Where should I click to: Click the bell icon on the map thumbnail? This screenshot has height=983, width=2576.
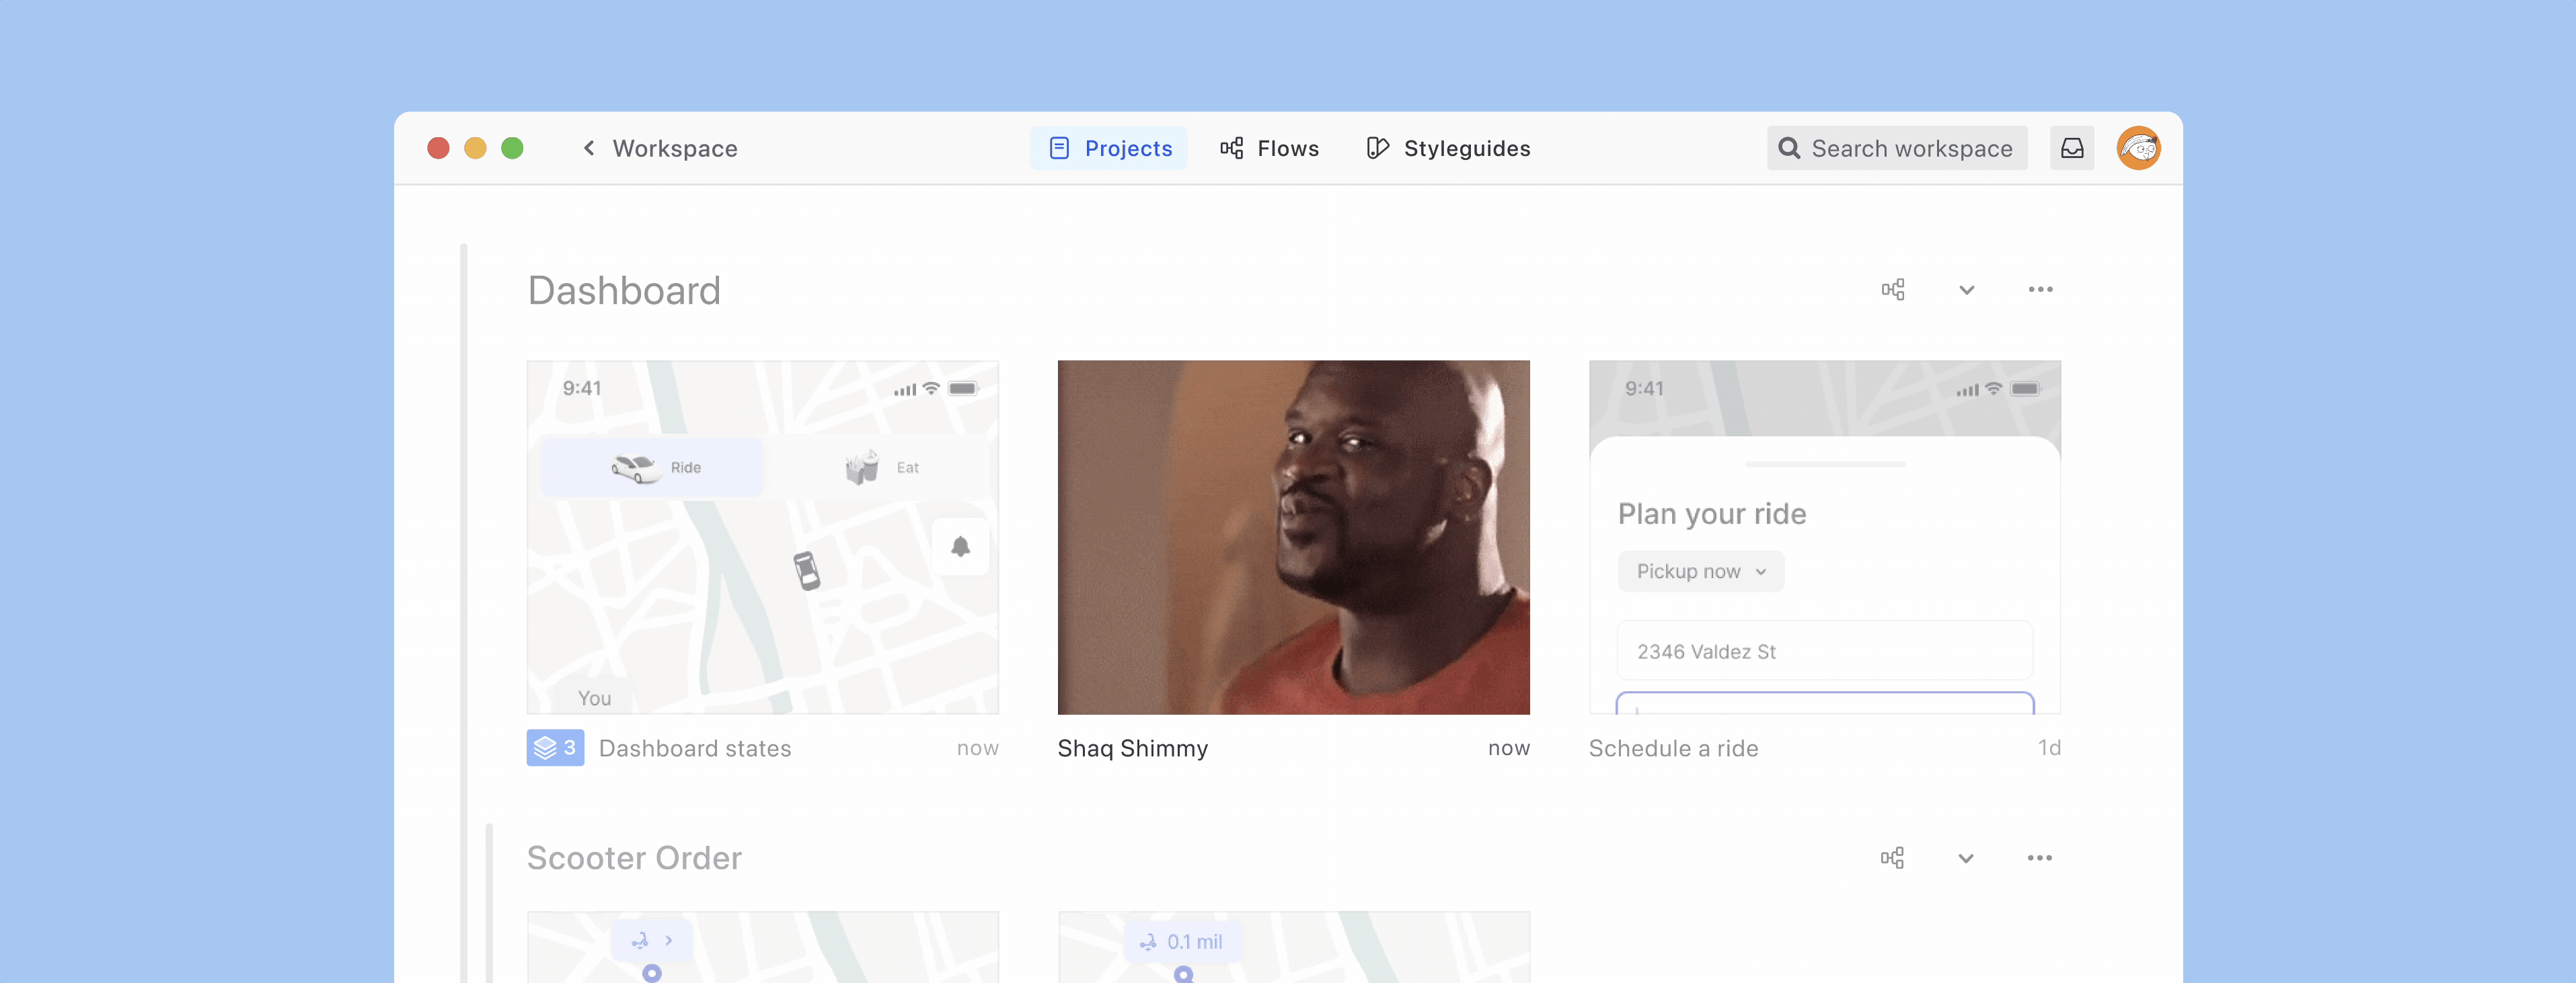tap(960, 546)
